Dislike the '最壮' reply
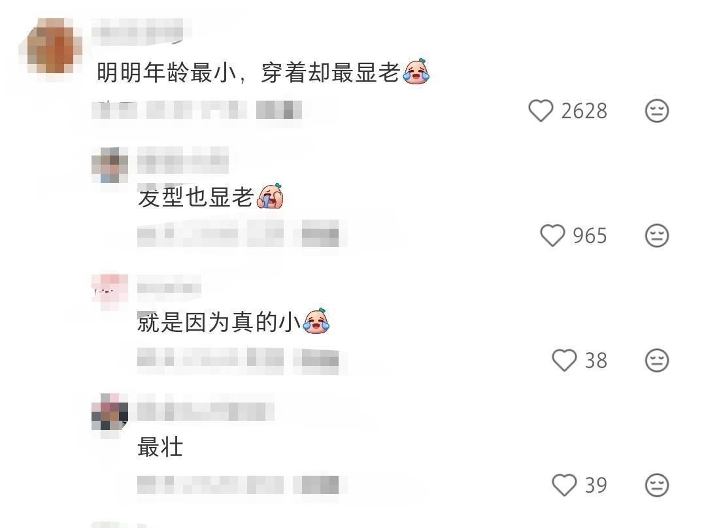 [x=657, y=485]
